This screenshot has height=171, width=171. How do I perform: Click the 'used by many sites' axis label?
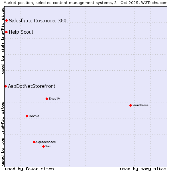click(x=143, y=169)
